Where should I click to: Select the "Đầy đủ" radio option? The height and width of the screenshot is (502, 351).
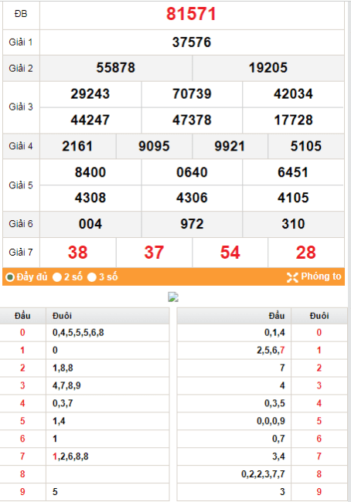click(10, 277)
